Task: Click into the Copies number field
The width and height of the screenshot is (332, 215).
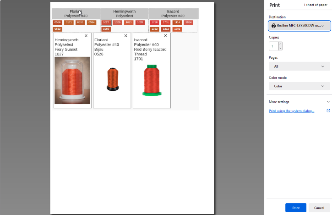Action: [273, 46]
